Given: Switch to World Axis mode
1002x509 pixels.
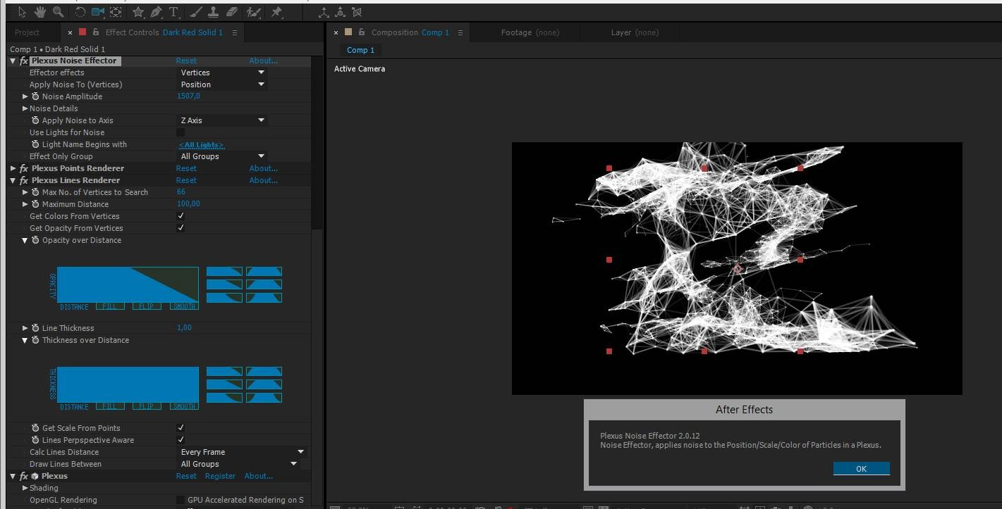Looking at the screenshot, I should 340,12.
